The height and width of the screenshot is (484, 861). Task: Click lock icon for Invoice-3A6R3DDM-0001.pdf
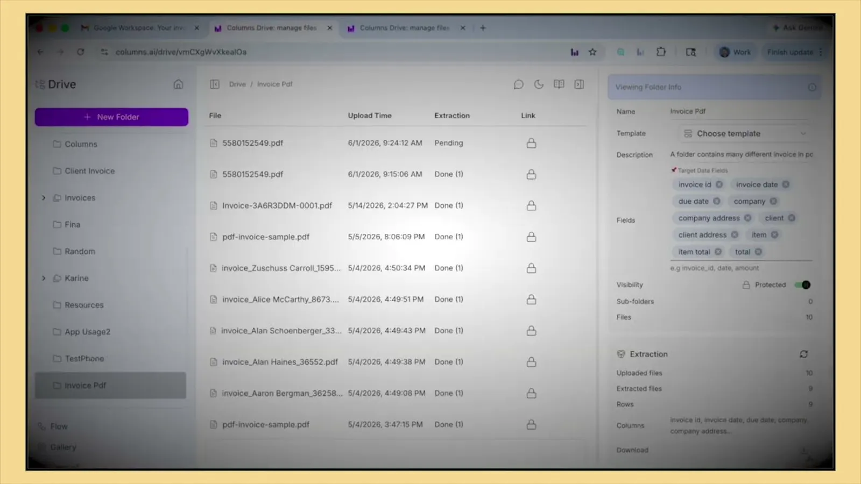[531, 205]
